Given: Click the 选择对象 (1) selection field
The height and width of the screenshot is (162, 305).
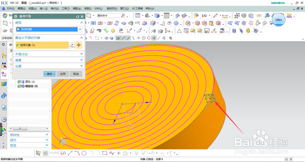Looking at the screenshot, I should [42, 45].
